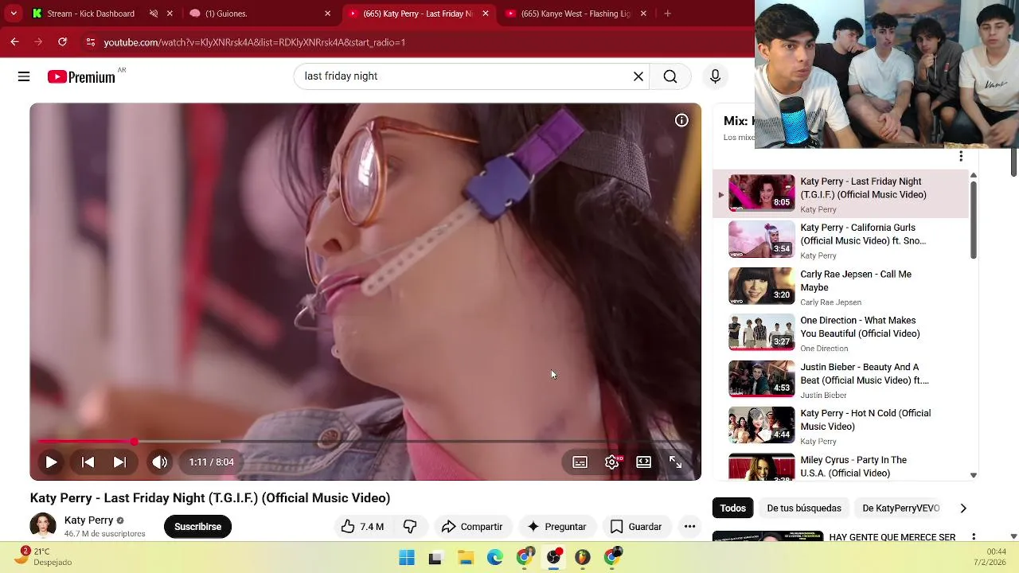The image size is (1019, 573).
Task: Open the video info card icon
Action: (x=681, y=120)
